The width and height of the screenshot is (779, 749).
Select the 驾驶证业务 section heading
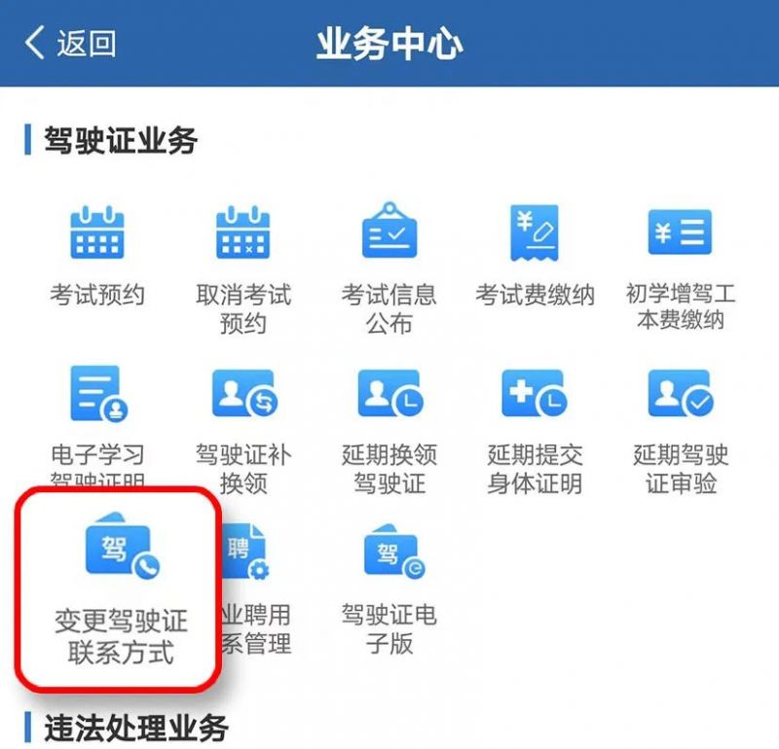pyautogui.click(x=121, y=140)
